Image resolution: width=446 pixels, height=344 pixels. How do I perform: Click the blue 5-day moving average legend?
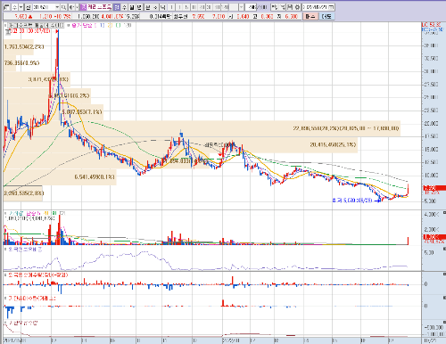tap(102, 26)
